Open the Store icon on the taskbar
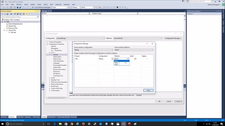This screenshot has height=126, width=225. [x=66, y=124]
